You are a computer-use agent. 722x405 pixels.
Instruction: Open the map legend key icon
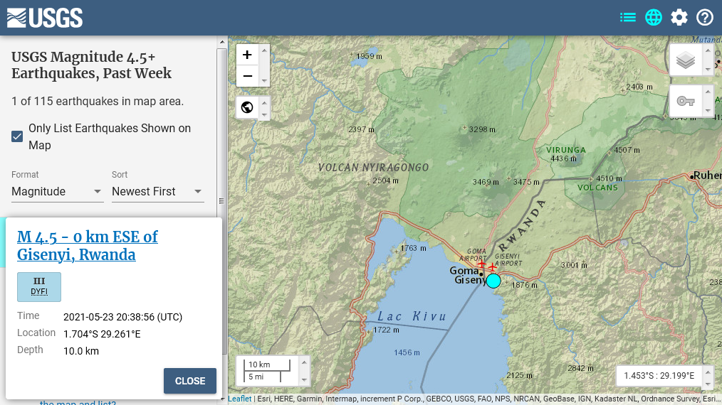click(686, 101)
